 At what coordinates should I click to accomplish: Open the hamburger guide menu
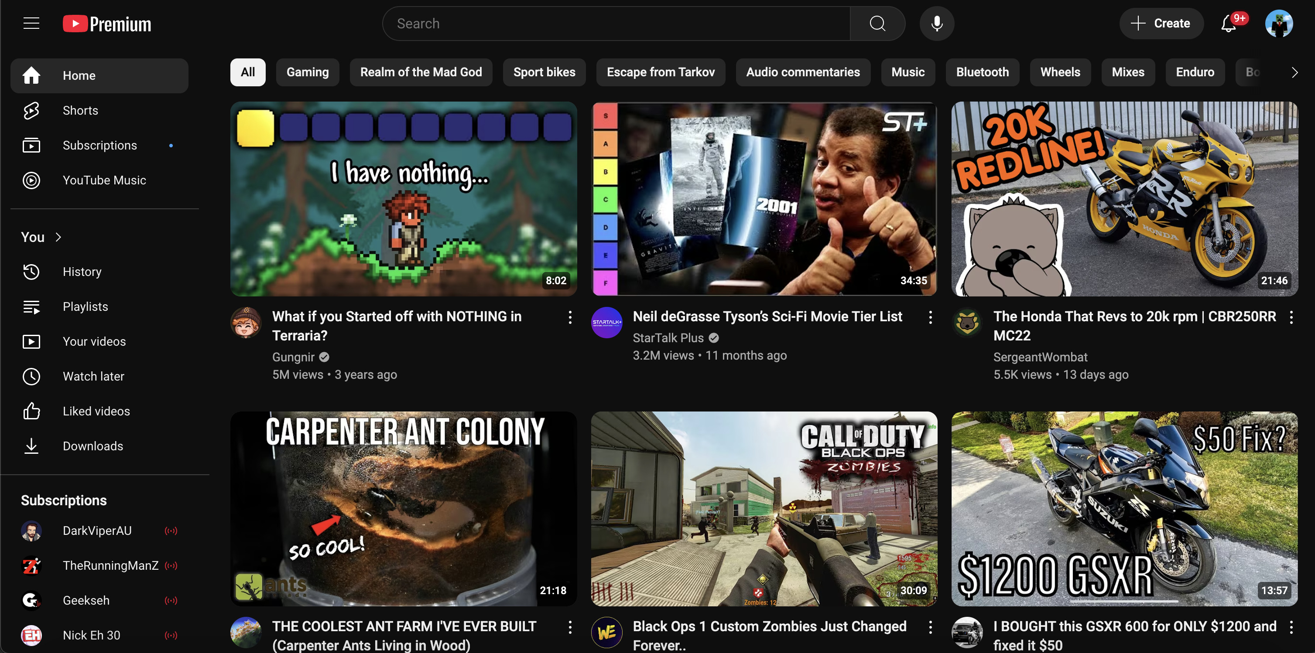31,24
